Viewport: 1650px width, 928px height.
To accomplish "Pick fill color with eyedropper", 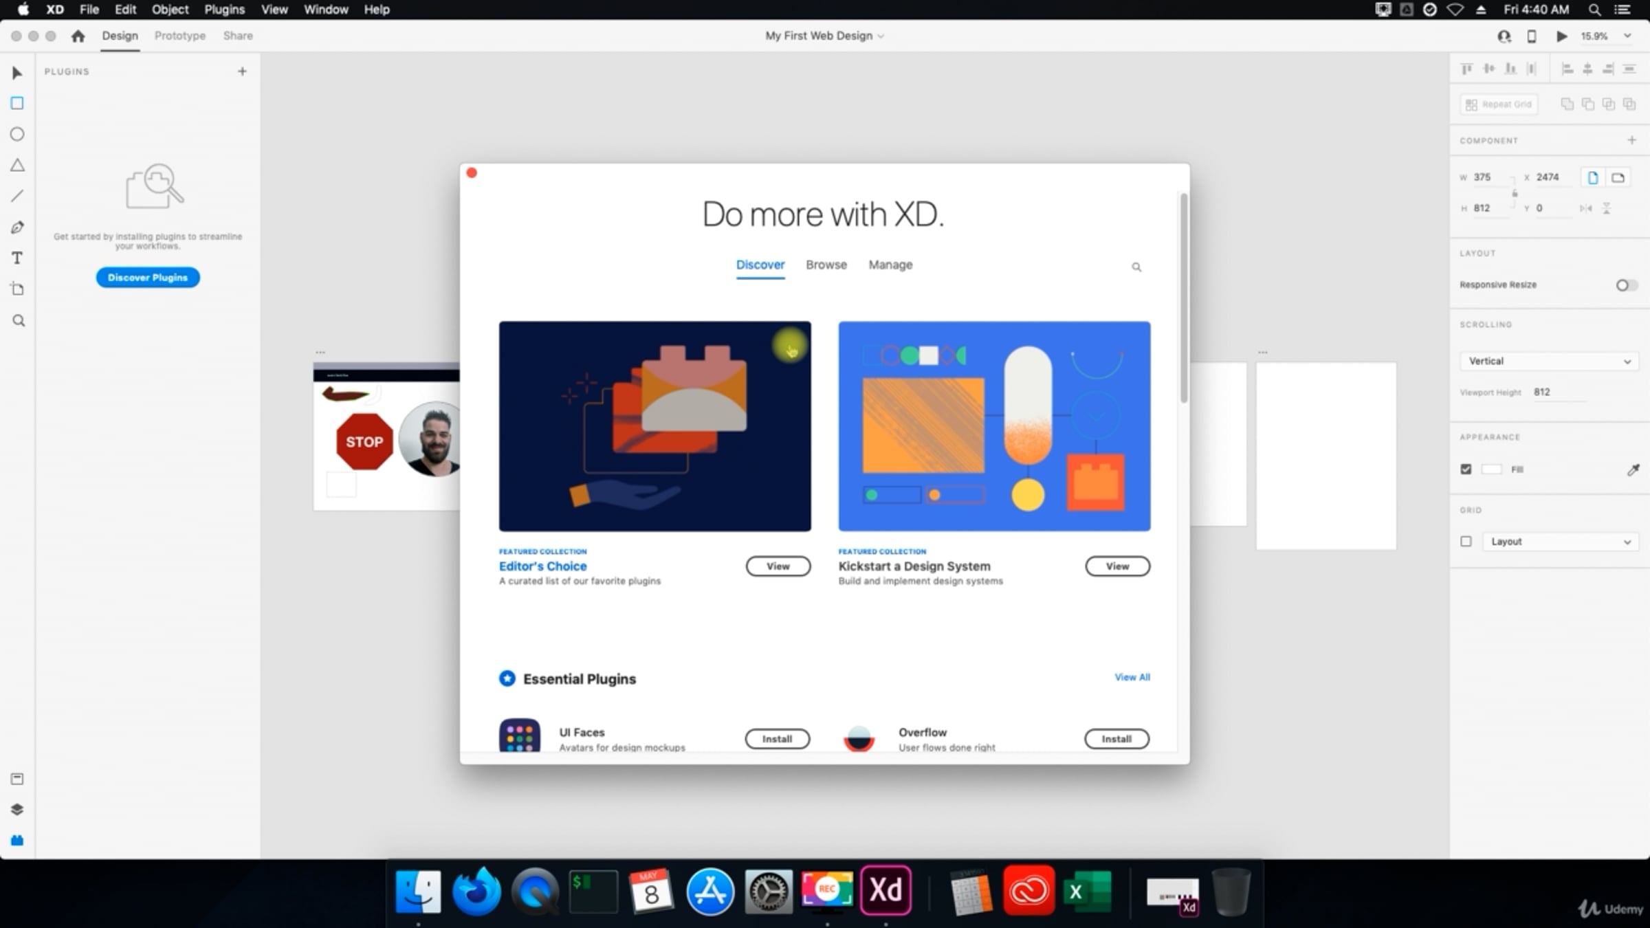I will coord(1633,469).
